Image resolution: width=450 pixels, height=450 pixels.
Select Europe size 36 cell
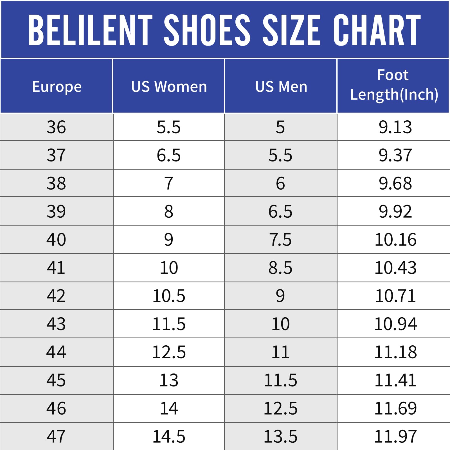[x=56, y=127]
